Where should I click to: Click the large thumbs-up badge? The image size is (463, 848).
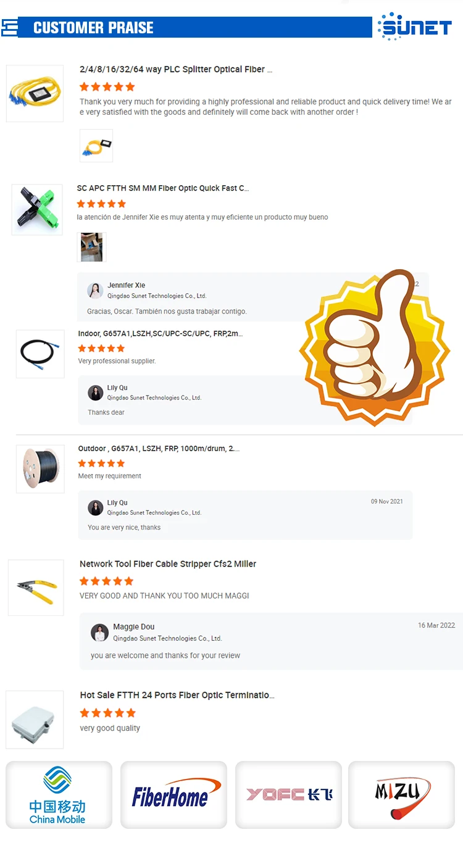point(374,346)
